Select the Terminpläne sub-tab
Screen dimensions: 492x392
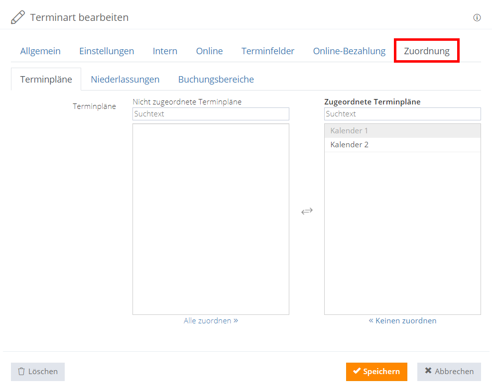click(46, 79)
